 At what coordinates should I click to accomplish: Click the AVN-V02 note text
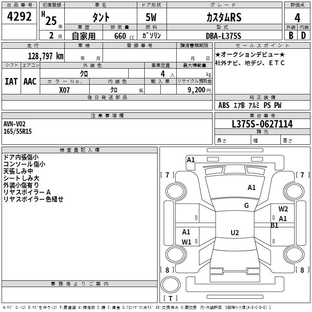coord(14,124)
